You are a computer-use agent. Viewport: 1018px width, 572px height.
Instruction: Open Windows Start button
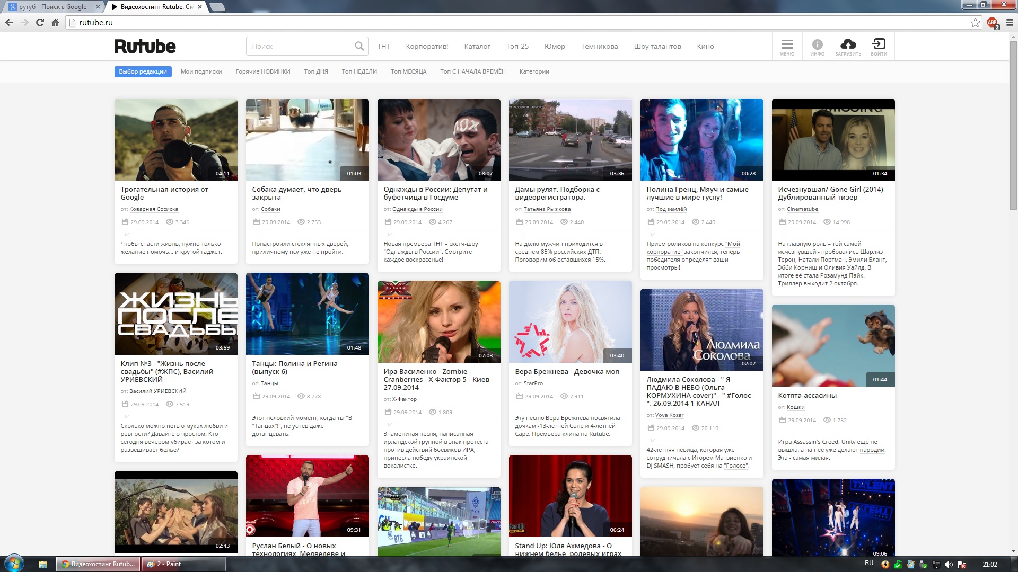[x=14, y=564]
